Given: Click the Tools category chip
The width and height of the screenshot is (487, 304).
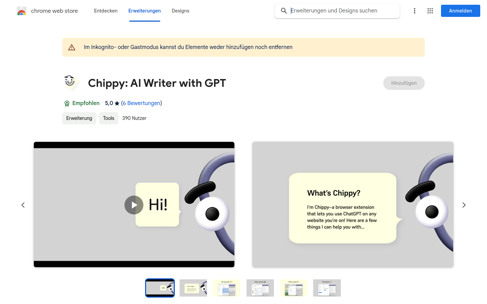Looking at the screenshot, I should 109,118.
